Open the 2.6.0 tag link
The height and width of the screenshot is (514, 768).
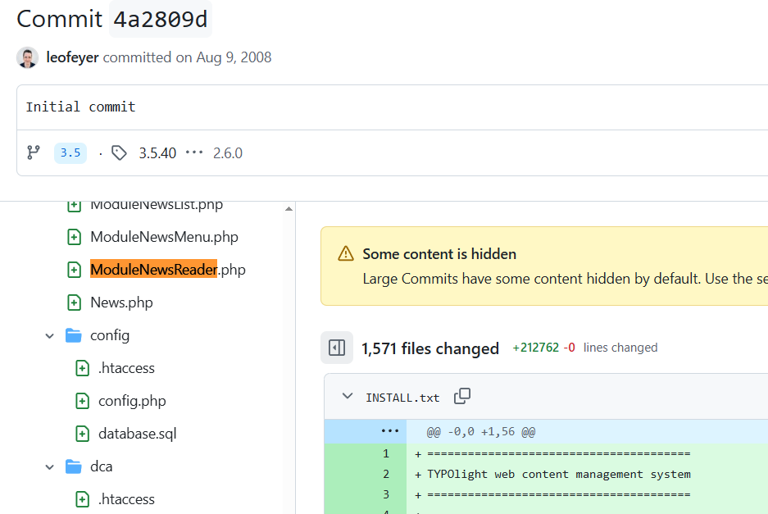(x=228, y=152)
